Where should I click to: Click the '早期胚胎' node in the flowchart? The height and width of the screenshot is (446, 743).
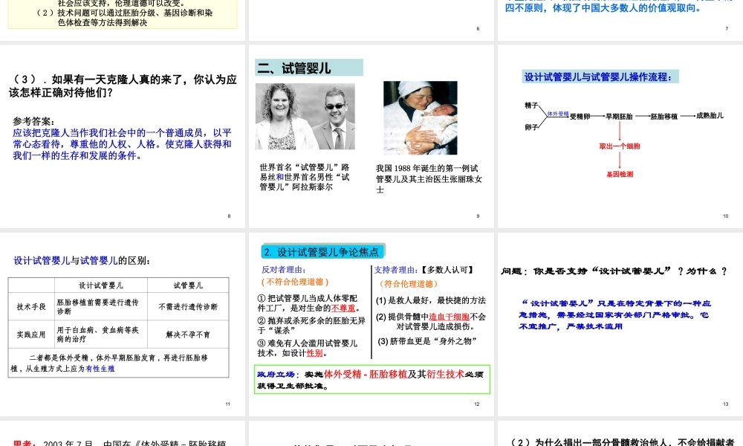tap(620, 117)
